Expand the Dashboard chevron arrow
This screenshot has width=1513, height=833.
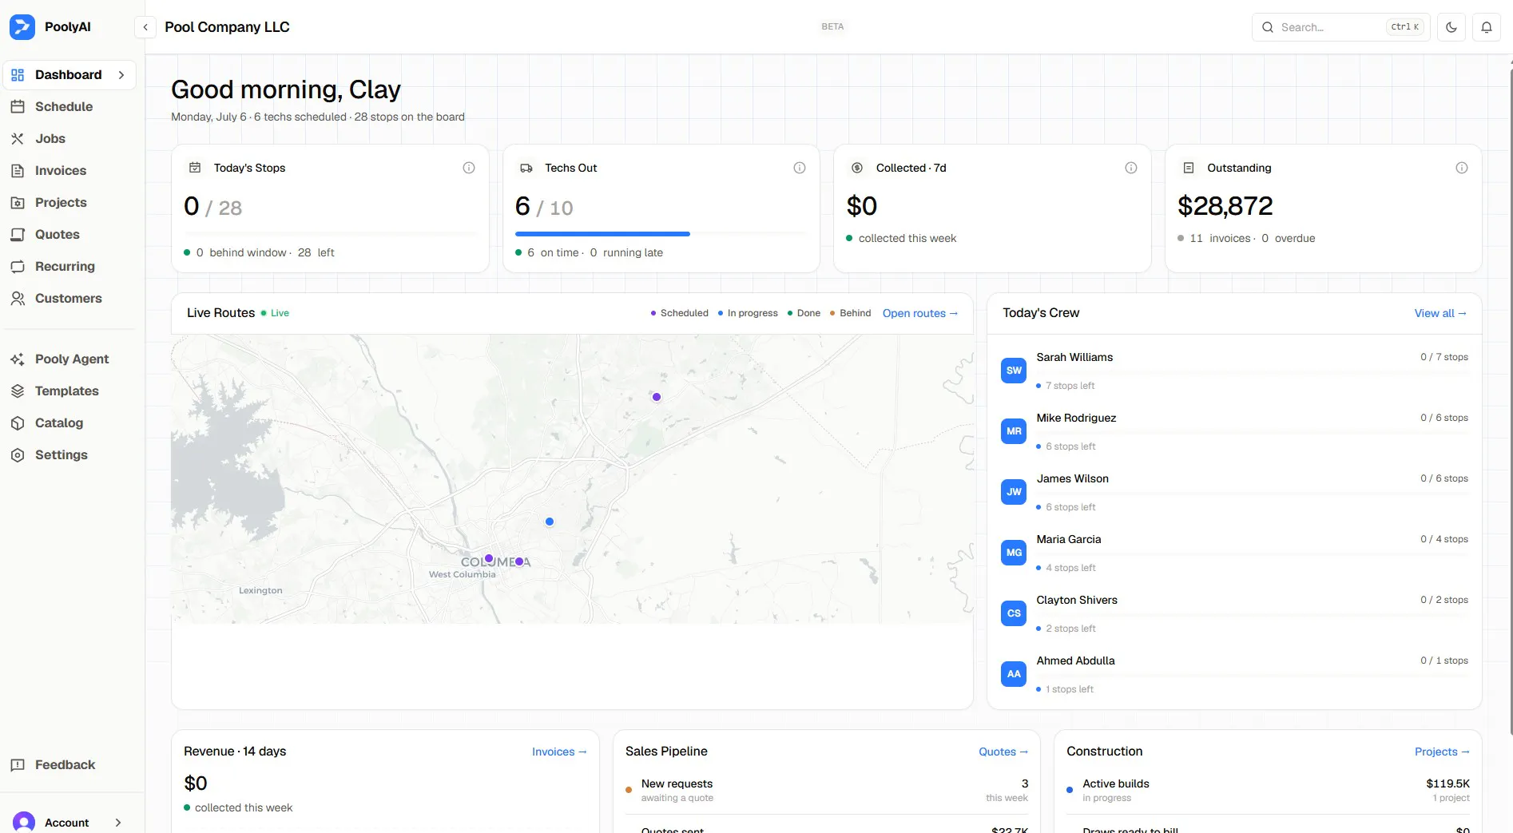(x=121, y=75)
